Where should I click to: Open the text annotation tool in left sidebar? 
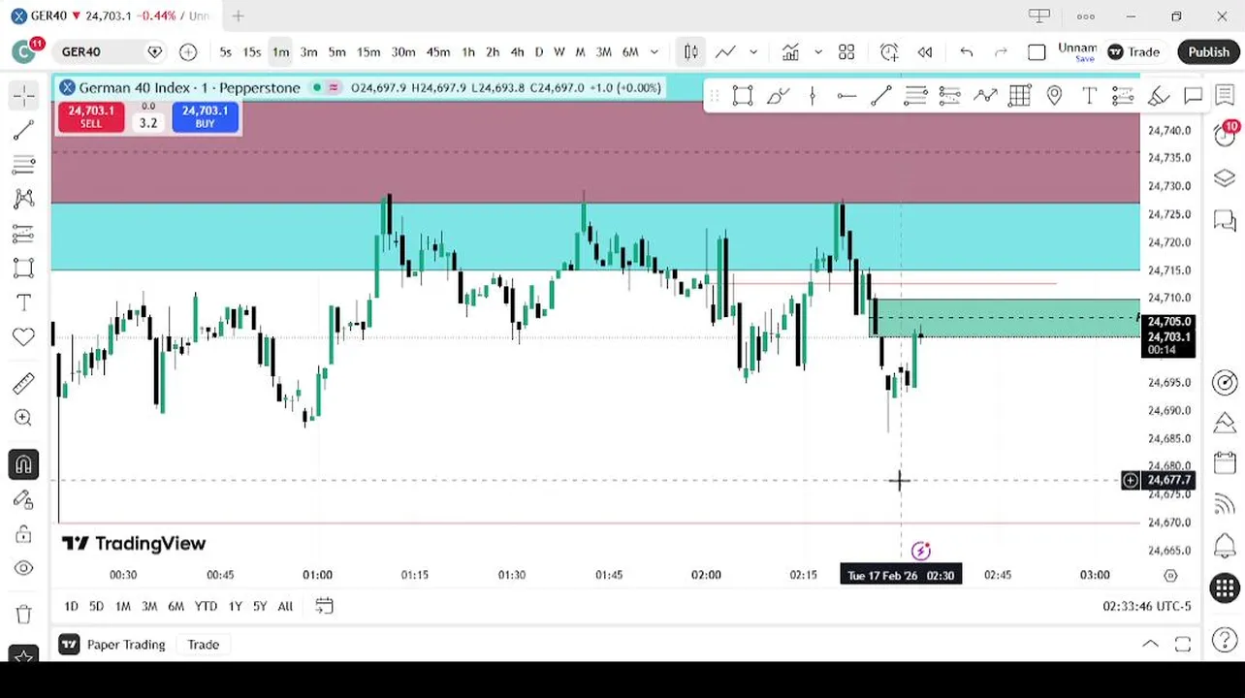(x=23, y=302)
